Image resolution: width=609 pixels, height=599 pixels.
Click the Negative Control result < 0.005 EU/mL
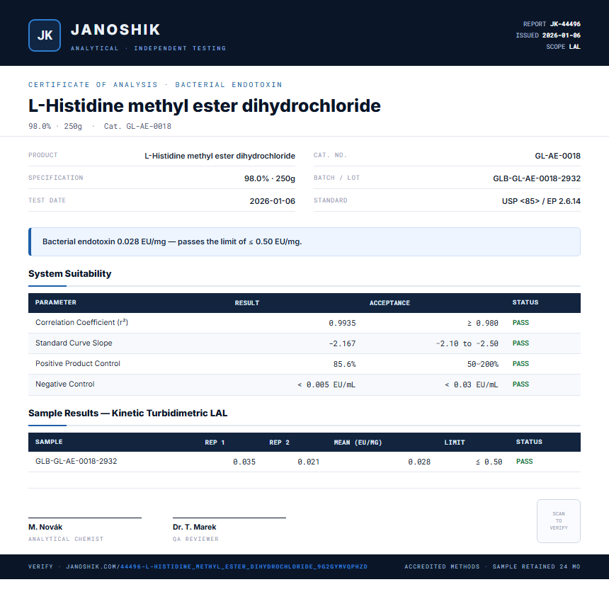tap(326, 384)
